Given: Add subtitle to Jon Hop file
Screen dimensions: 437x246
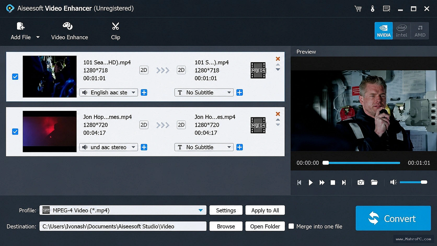Looking at the screenshot, I should (x=240, y=147).
